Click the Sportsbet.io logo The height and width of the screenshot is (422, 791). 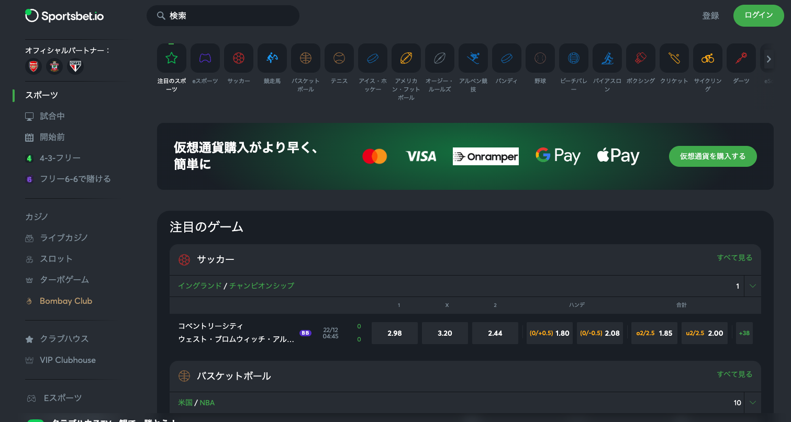(x=64, y=16)
